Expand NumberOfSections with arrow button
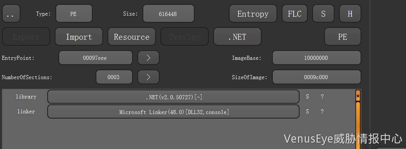The image size is (406, 149). (148, 77)
